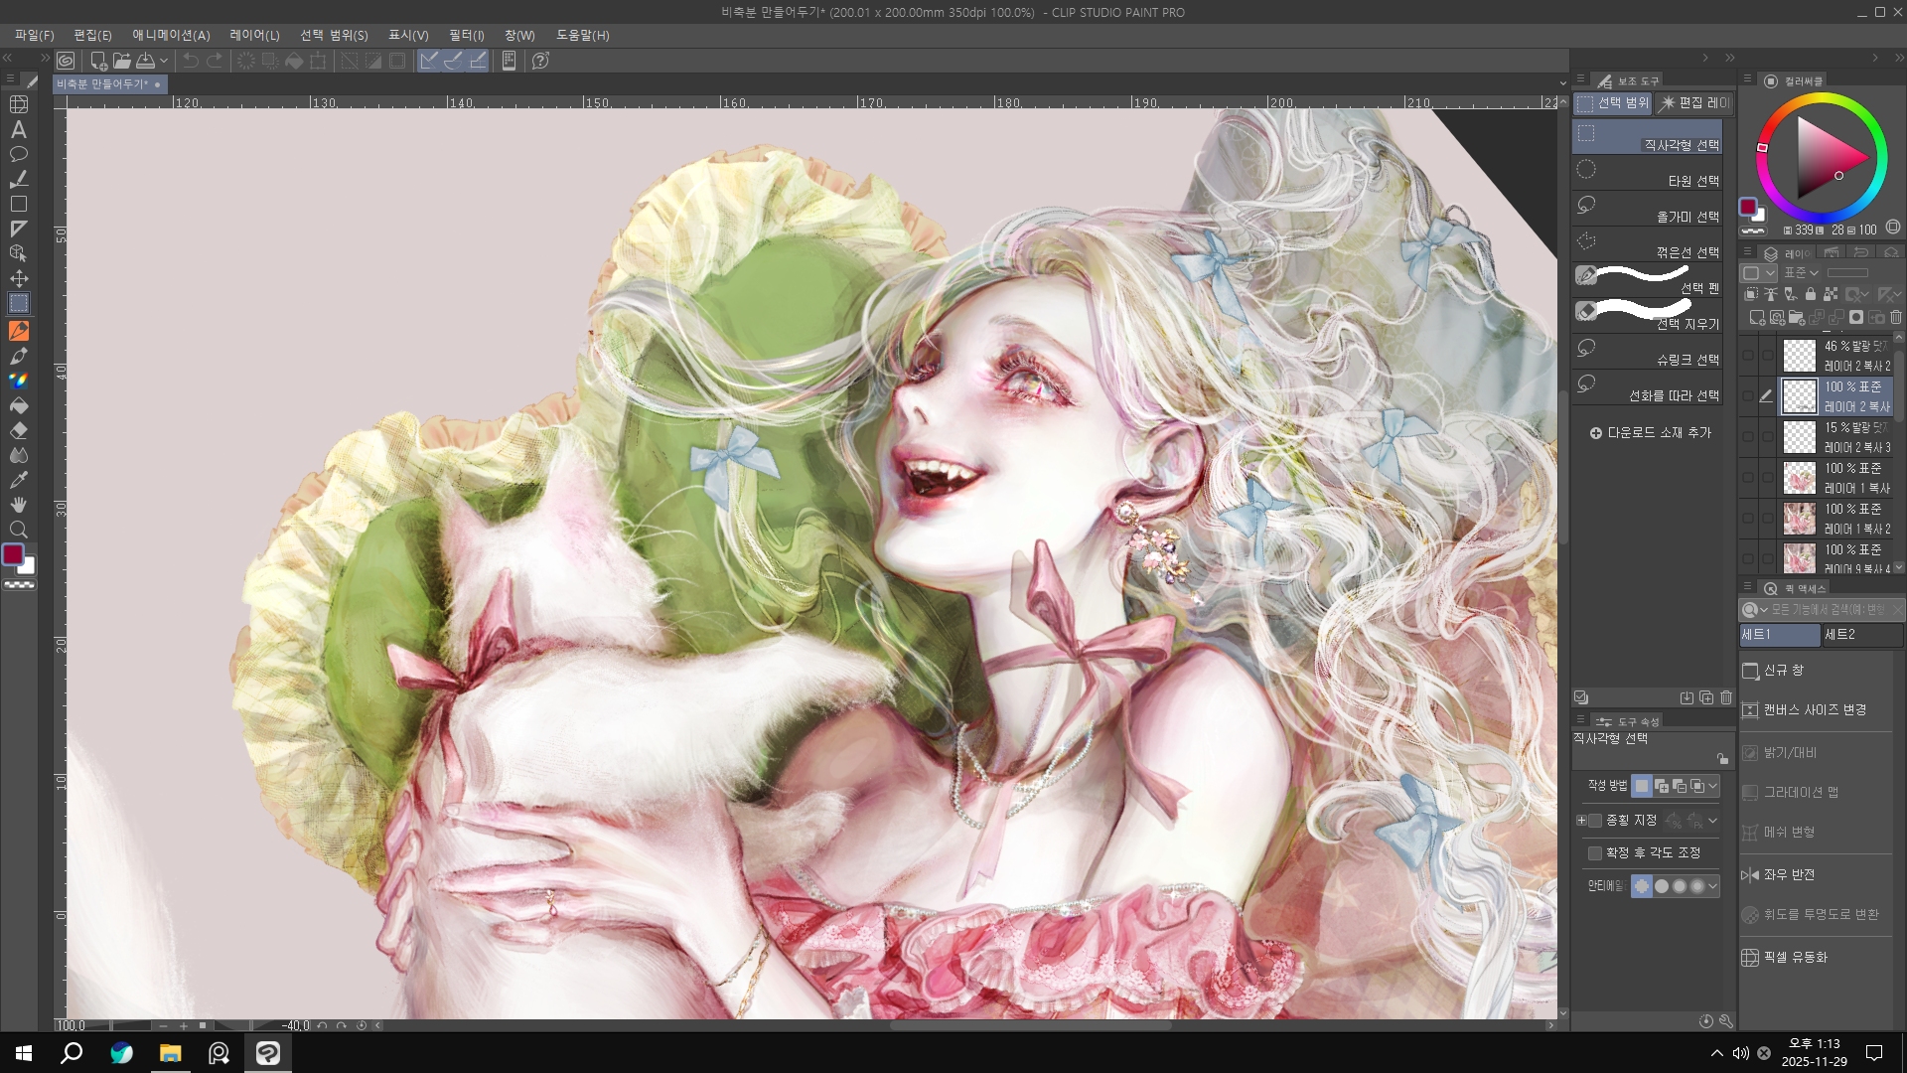
Task: Select the Zoom magnifier tool
Action: click(x=18, y=531)
